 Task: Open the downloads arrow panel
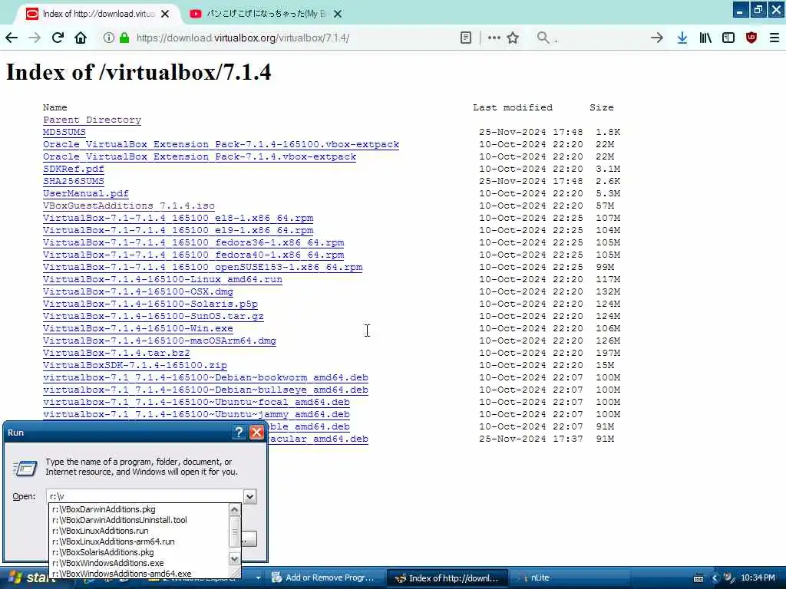point(682,38)
